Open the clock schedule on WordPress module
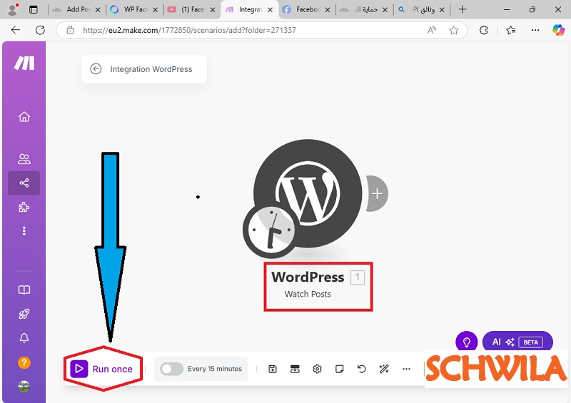The width and height of the screenshot is (571, 403). [271, 230]
